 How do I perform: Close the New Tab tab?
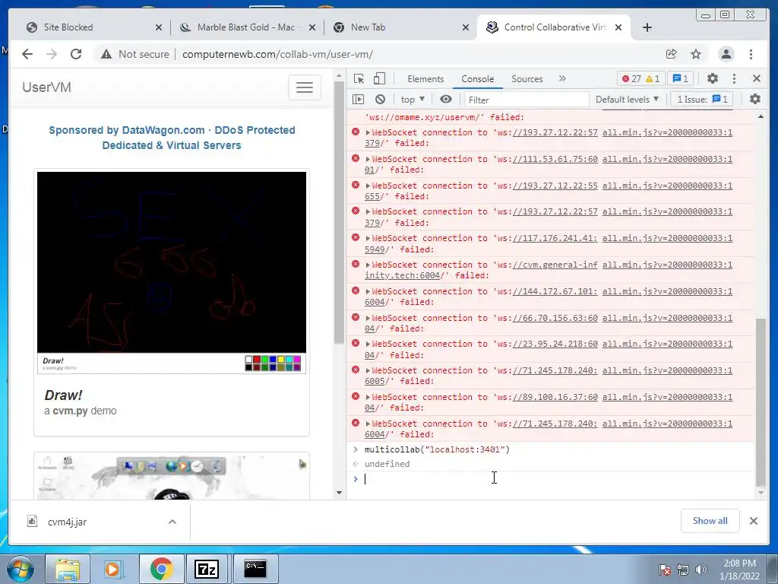(466, 27)
